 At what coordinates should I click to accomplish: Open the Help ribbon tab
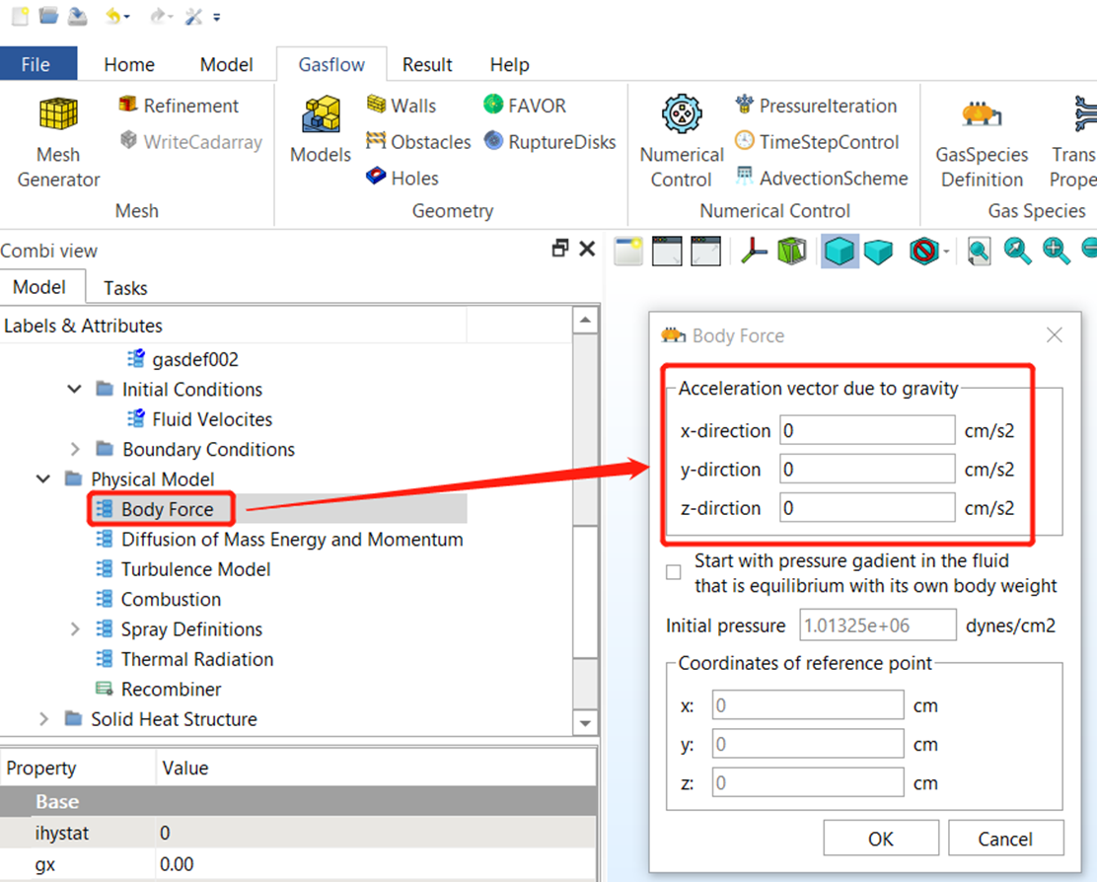[509, 64]
